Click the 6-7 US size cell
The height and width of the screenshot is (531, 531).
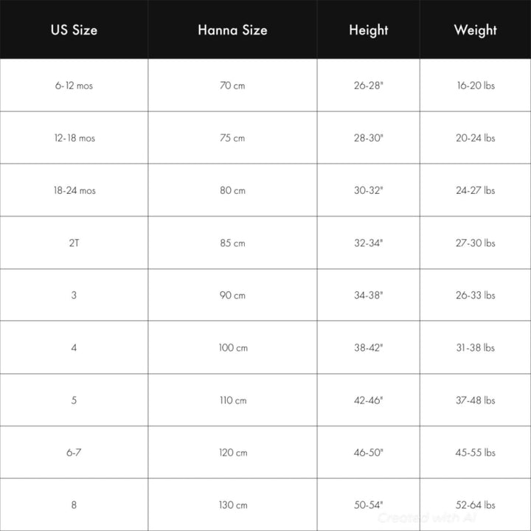(74, 452)
